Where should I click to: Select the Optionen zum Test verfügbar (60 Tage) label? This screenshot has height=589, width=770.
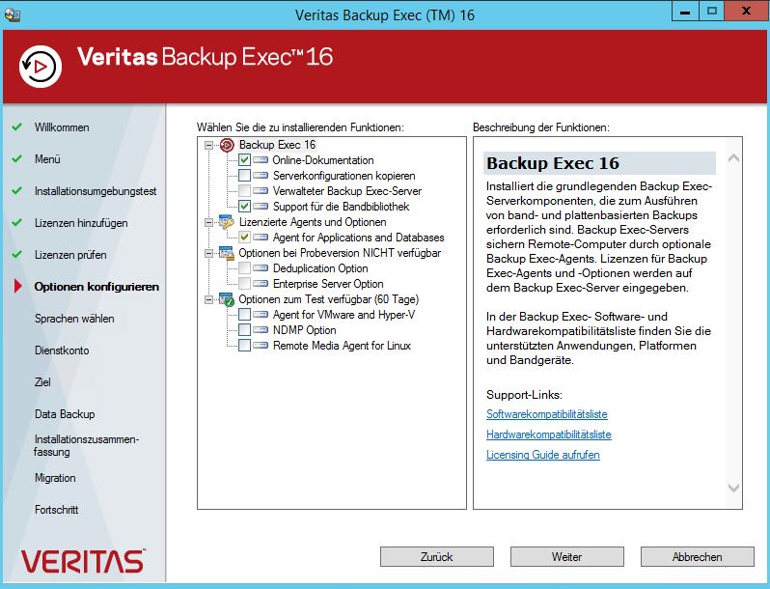[328, 299]
